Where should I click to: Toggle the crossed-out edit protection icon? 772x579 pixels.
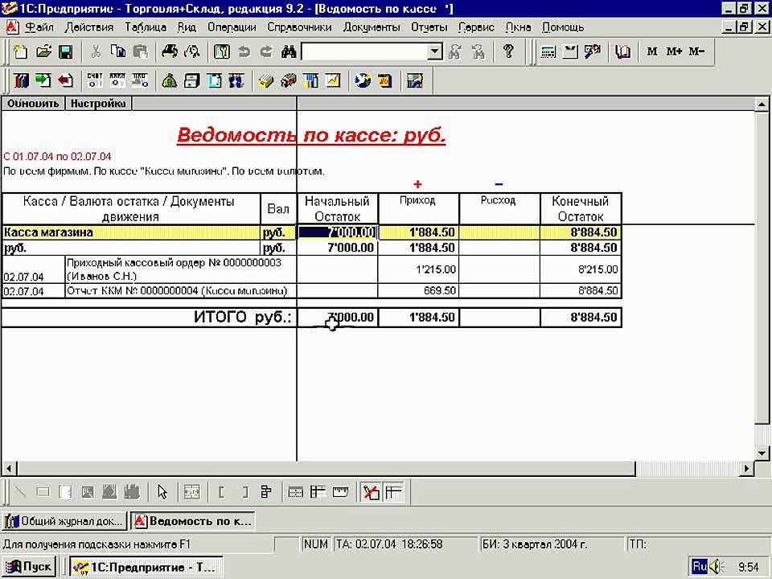pos(371,492)
